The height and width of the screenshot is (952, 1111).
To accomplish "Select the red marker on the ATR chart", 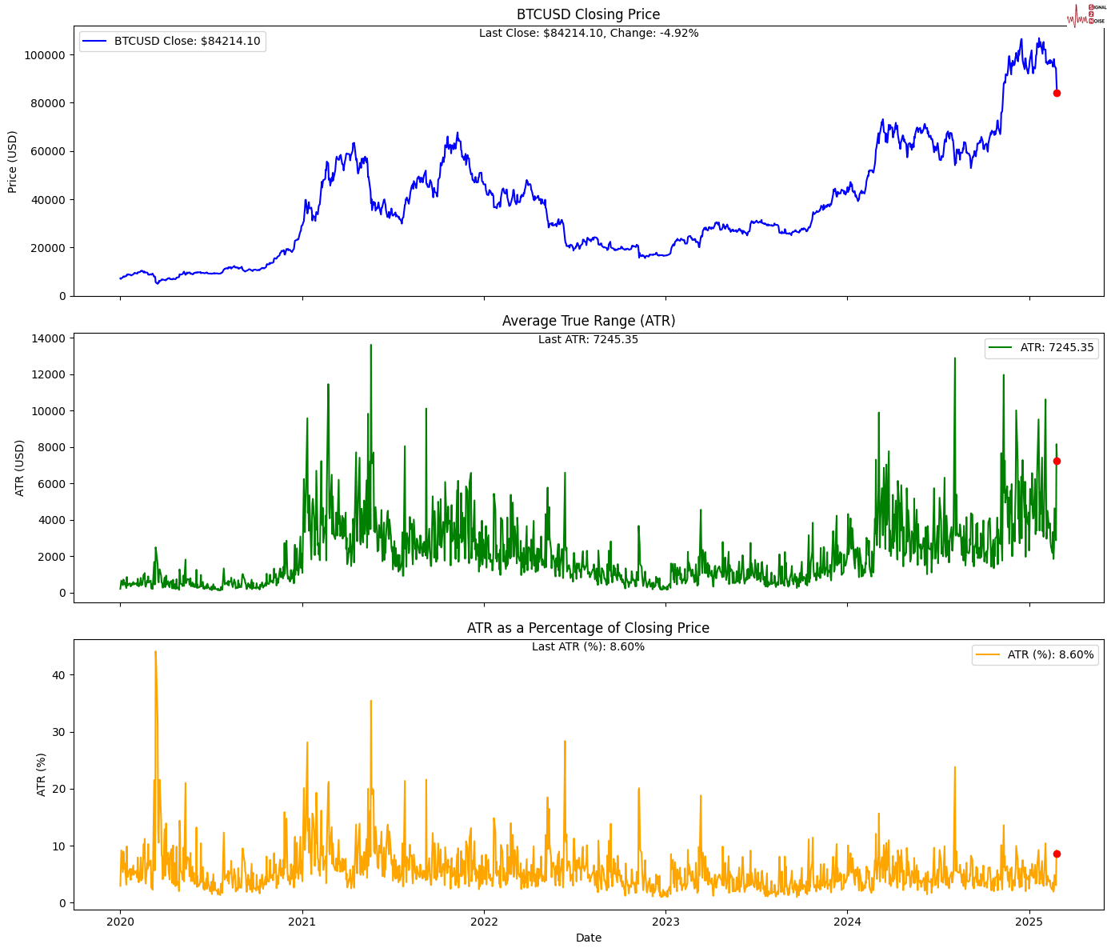I will [x=1057, y=461].
